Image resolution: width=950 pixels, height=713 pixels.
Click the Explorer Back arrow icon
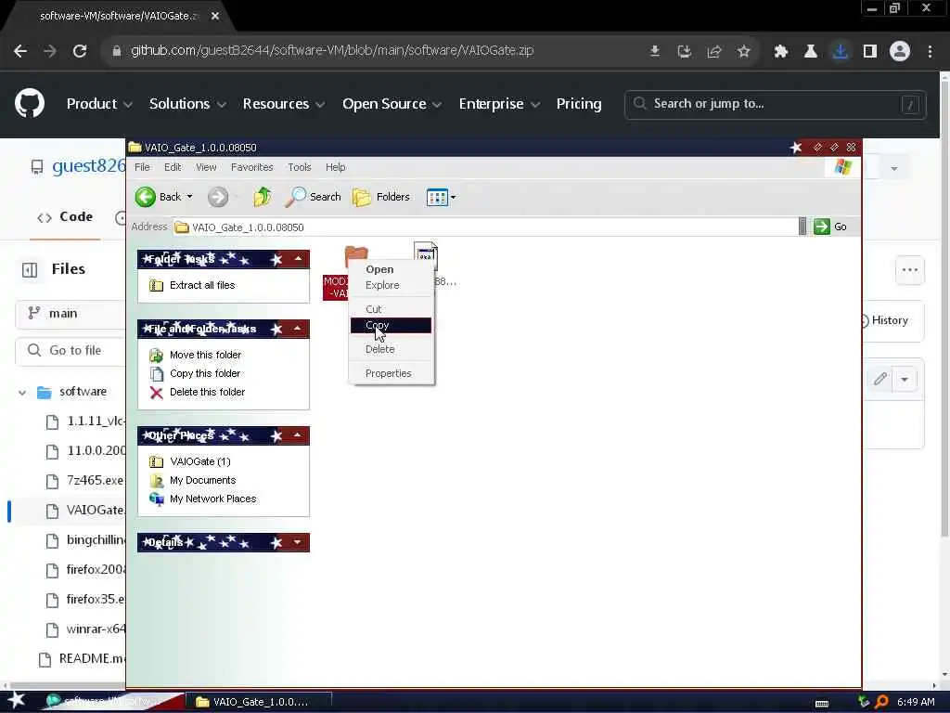pyautogui.click(x=146, y=197)
